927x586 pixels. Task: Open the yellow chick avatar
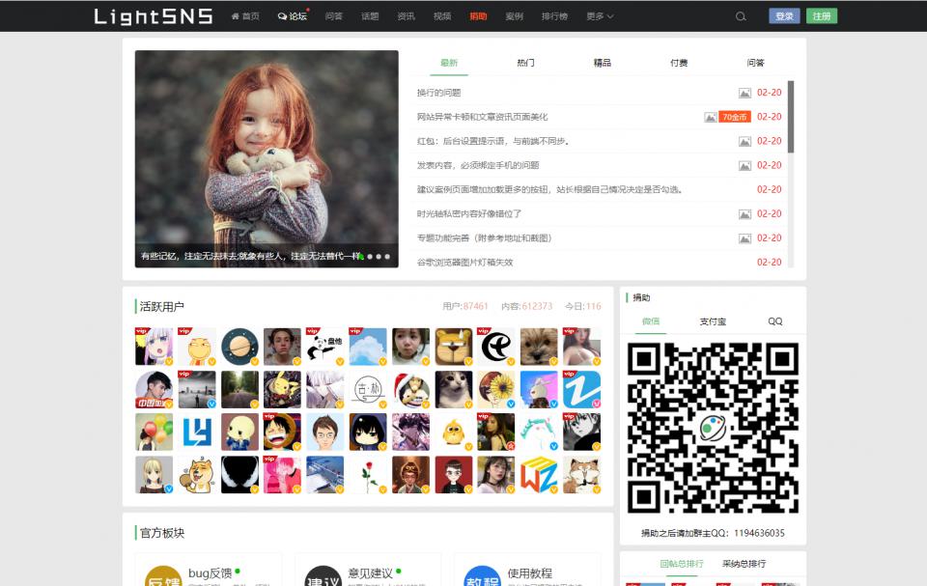click(x=453, y=433)
